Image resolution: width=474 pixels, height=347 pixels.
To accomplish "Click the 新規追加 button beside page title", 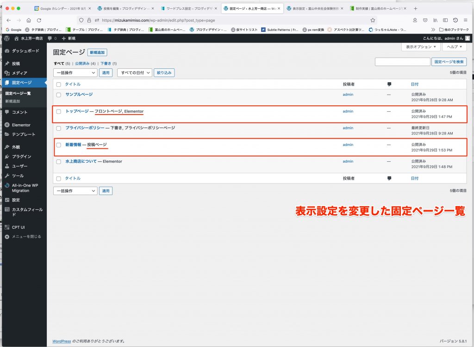I will pos(97,53).
